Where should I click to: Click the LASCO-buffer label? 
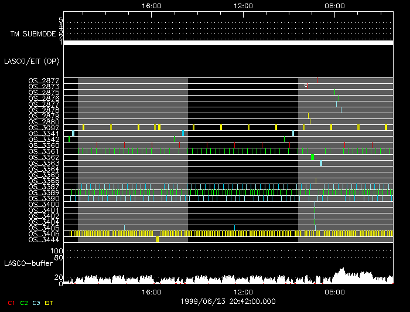[29, 263]
